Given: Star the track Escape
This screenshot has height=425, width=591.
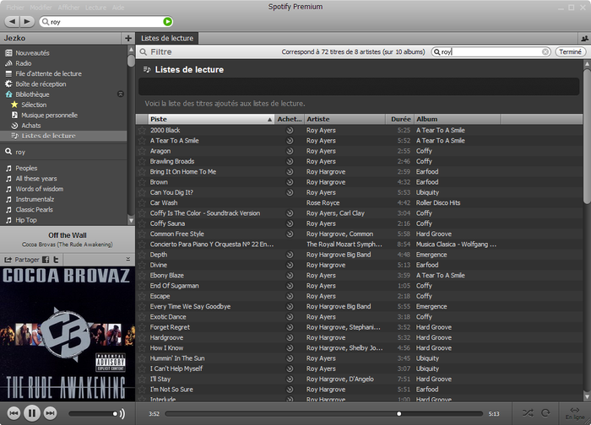Looking at the screenshot, I should [142, 296].
